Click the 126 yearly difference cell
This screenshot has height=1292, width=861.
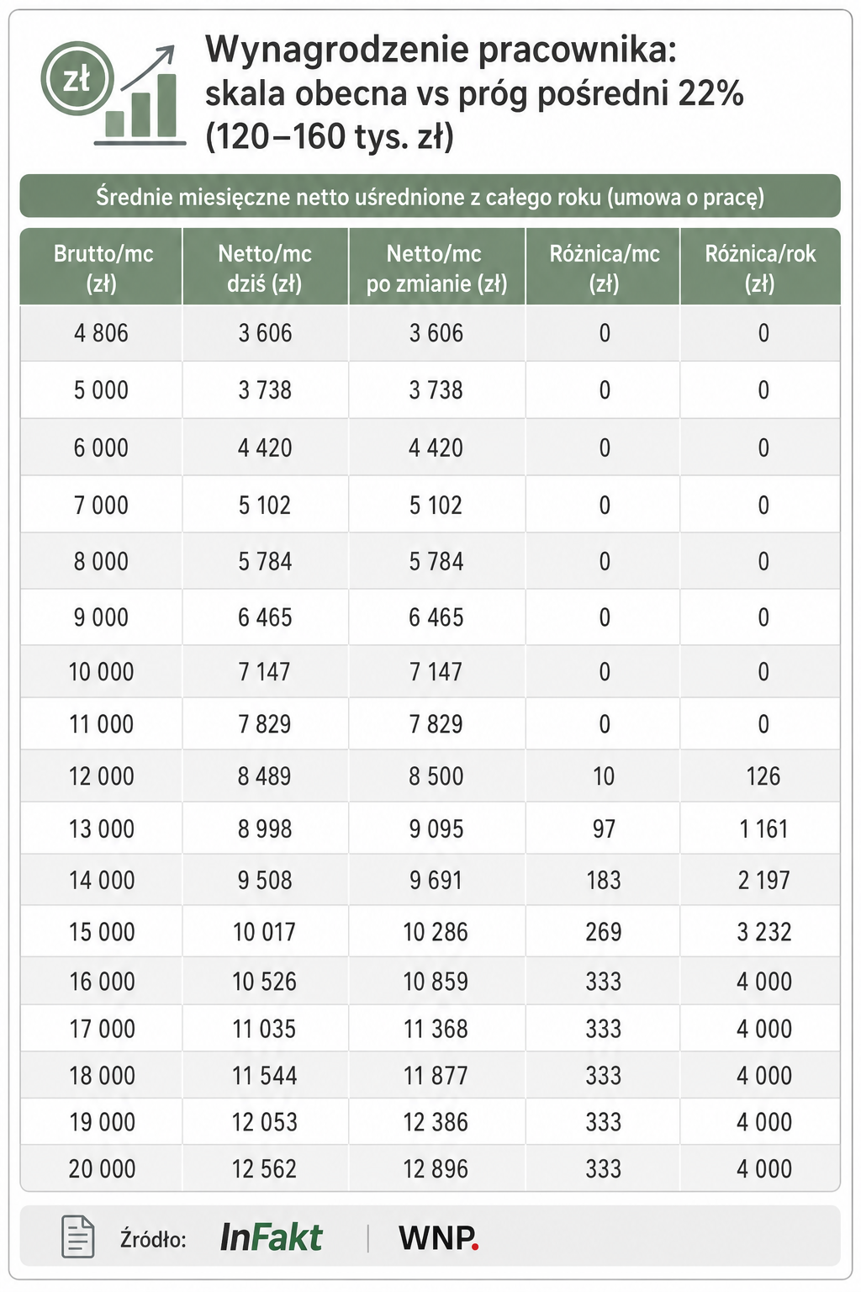(763, 776)
